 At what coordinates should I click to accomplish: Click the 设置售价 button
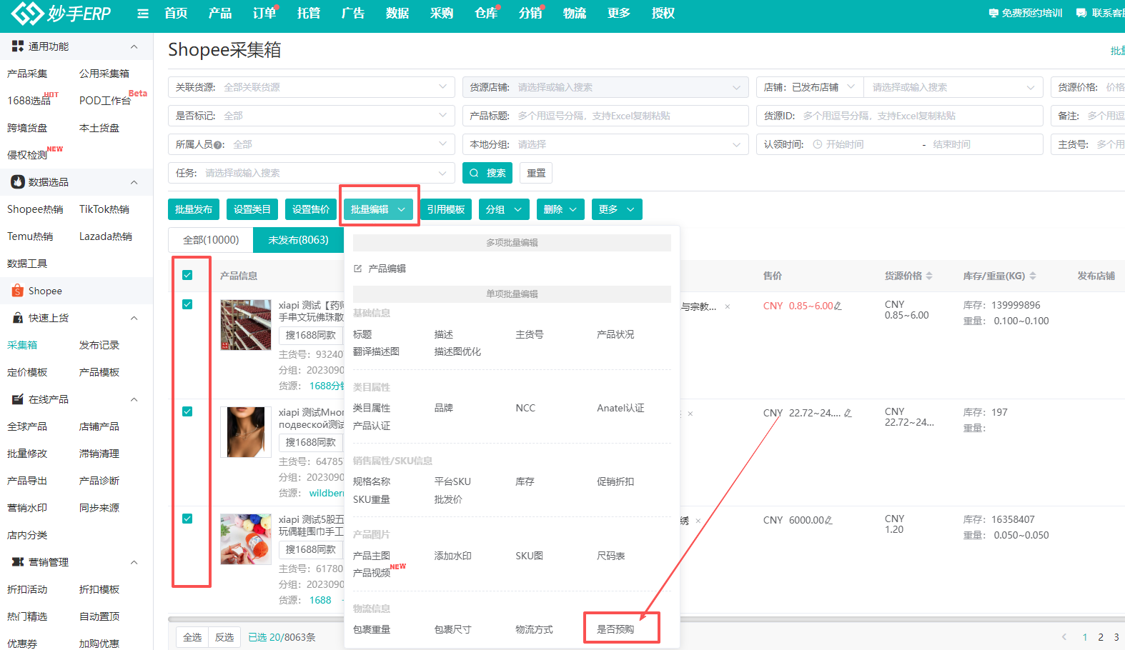(x=311, y=209)
